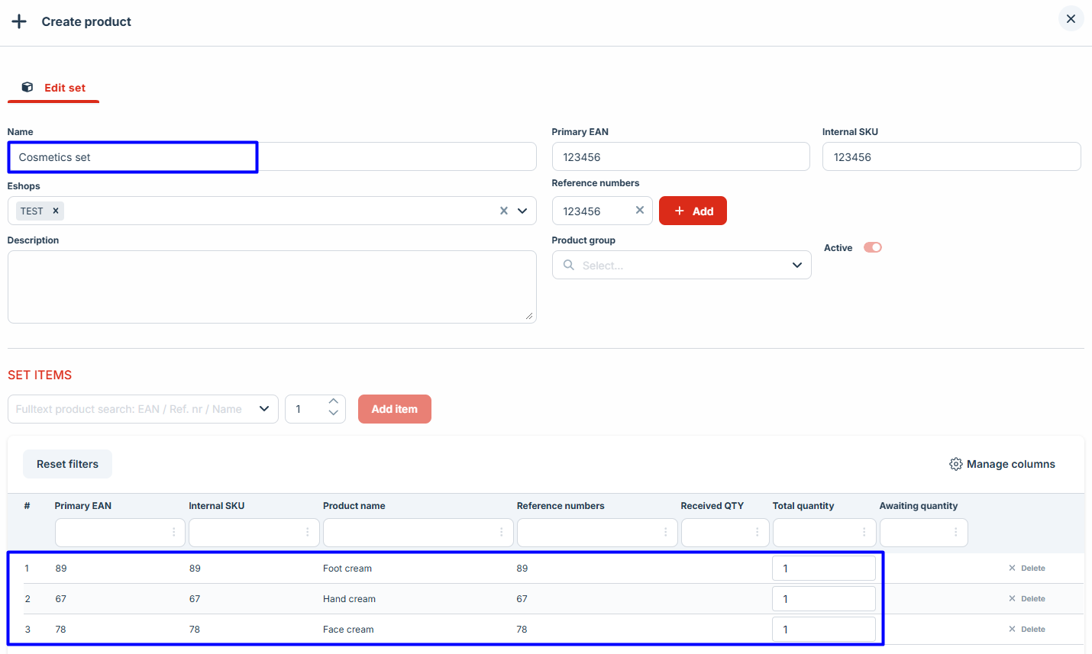Close the Create product dialog
Screen dimensions: 1092x654
1071,19
